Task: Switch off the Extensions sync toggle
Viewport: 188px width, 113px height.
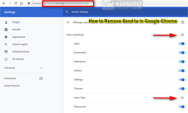Action: click(182, 62)
